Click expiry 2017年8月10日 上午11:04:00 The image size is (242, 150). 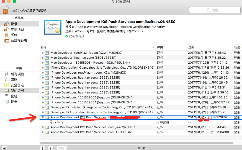click(x=208, y=132)
